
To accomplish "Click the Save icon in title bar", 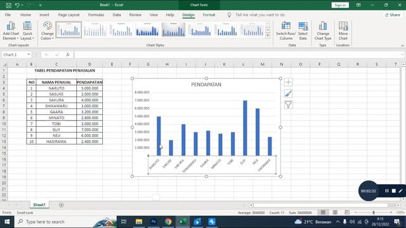I will (8, 5).
